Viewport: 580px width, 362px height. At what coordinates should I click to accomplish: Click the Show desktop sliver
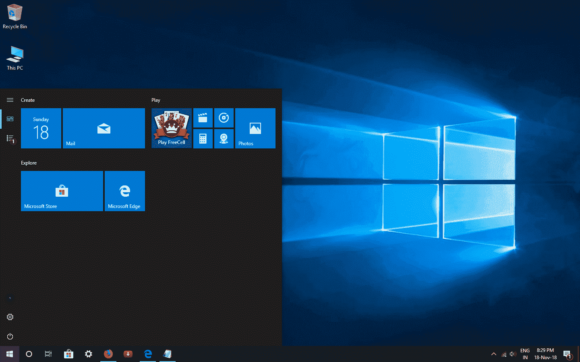(x=578, y=354)
